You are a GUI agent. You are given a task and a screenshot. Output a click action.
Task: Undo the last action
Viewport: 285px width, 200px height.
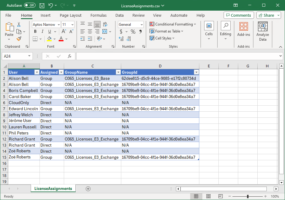click(x=50, y=5)
